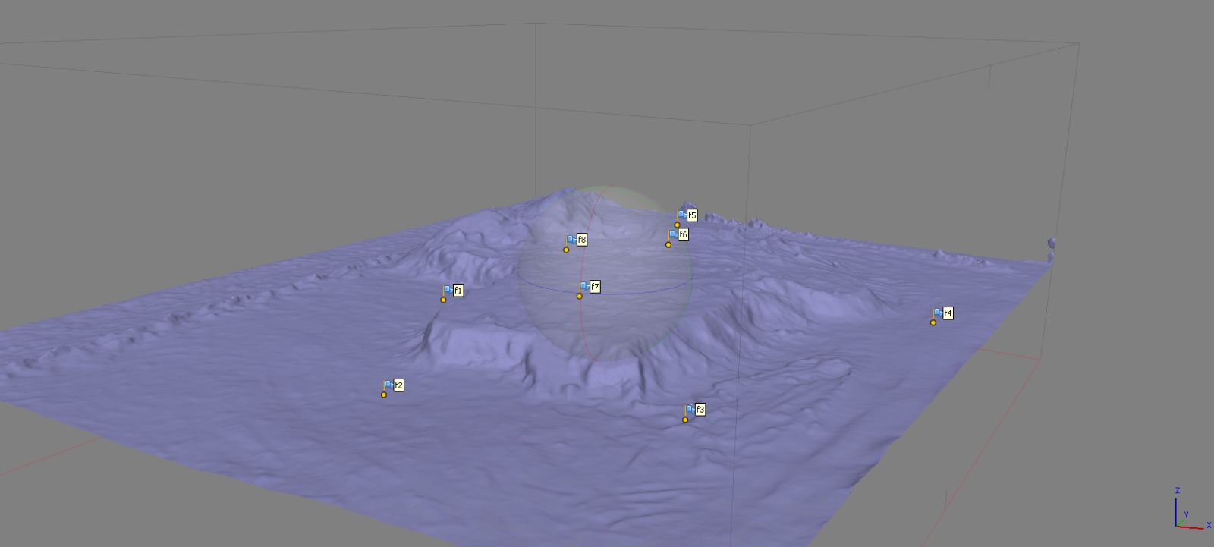
Task: Click the blue flag icon of marker f5
Action: tap(682, 215)
